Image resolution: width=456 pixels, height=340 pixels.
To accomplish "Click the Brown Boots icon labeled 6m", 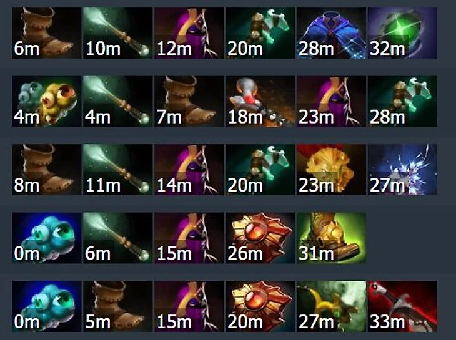I will pyautogui.click(x=46, y=33).
